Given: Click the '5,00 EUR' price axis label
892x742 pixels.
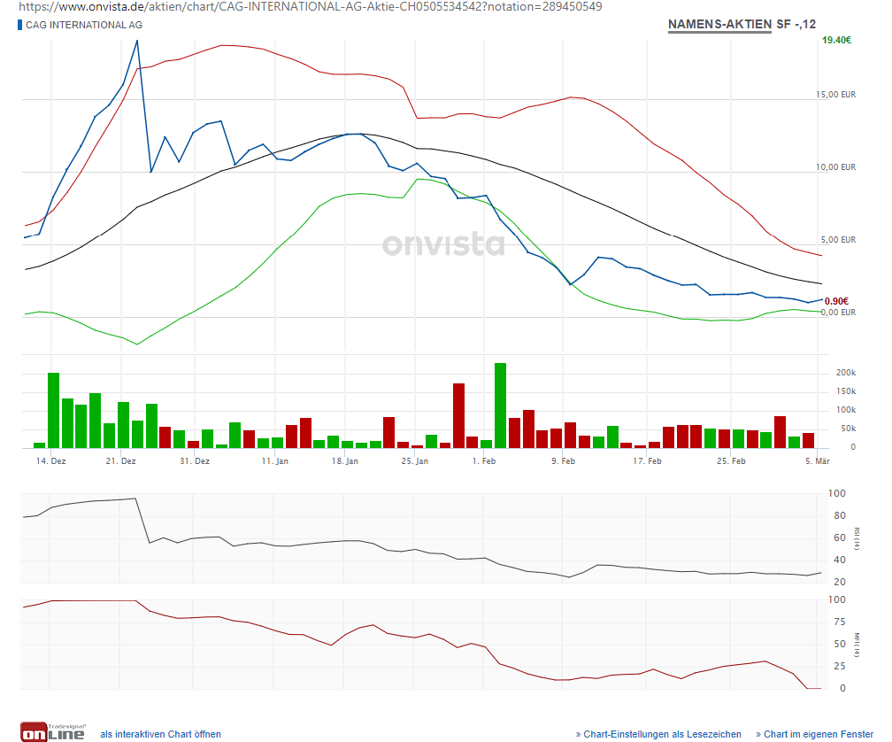Looking at the screenshot, I should point(838,240).
